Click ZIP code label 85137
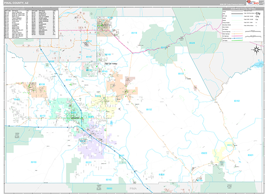 (181, 74)
